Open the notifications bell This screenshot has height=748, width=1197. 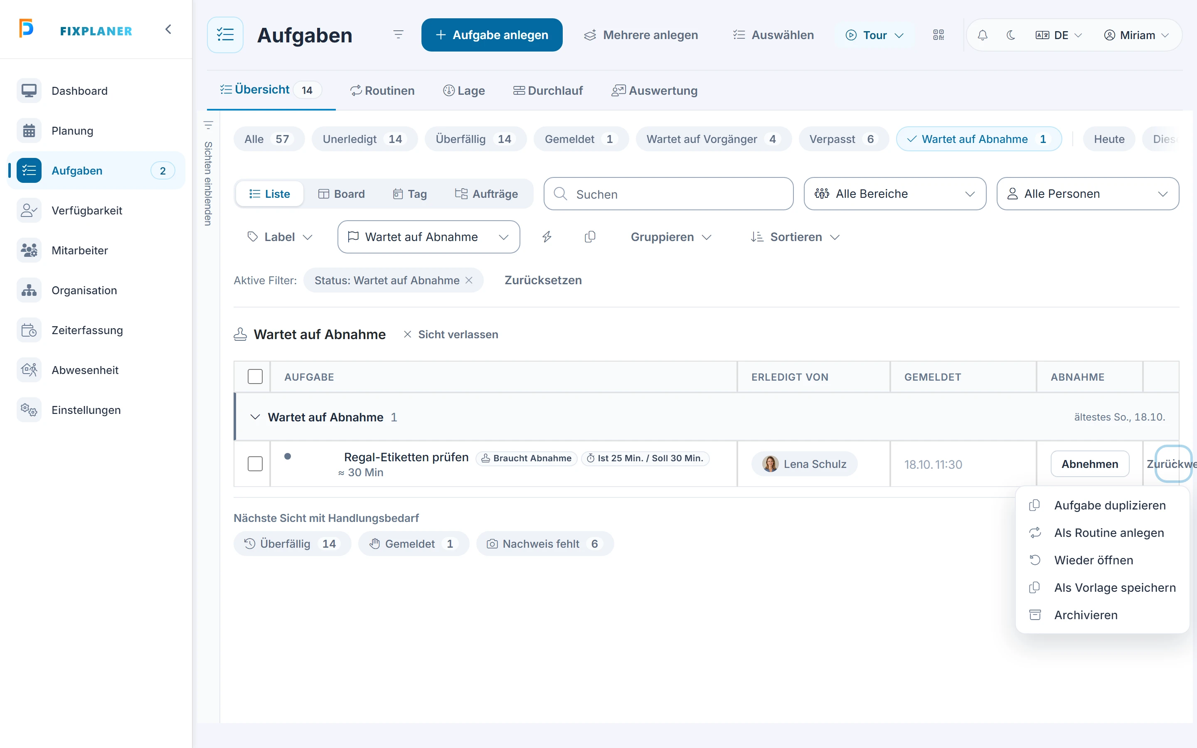coord(983,35)
